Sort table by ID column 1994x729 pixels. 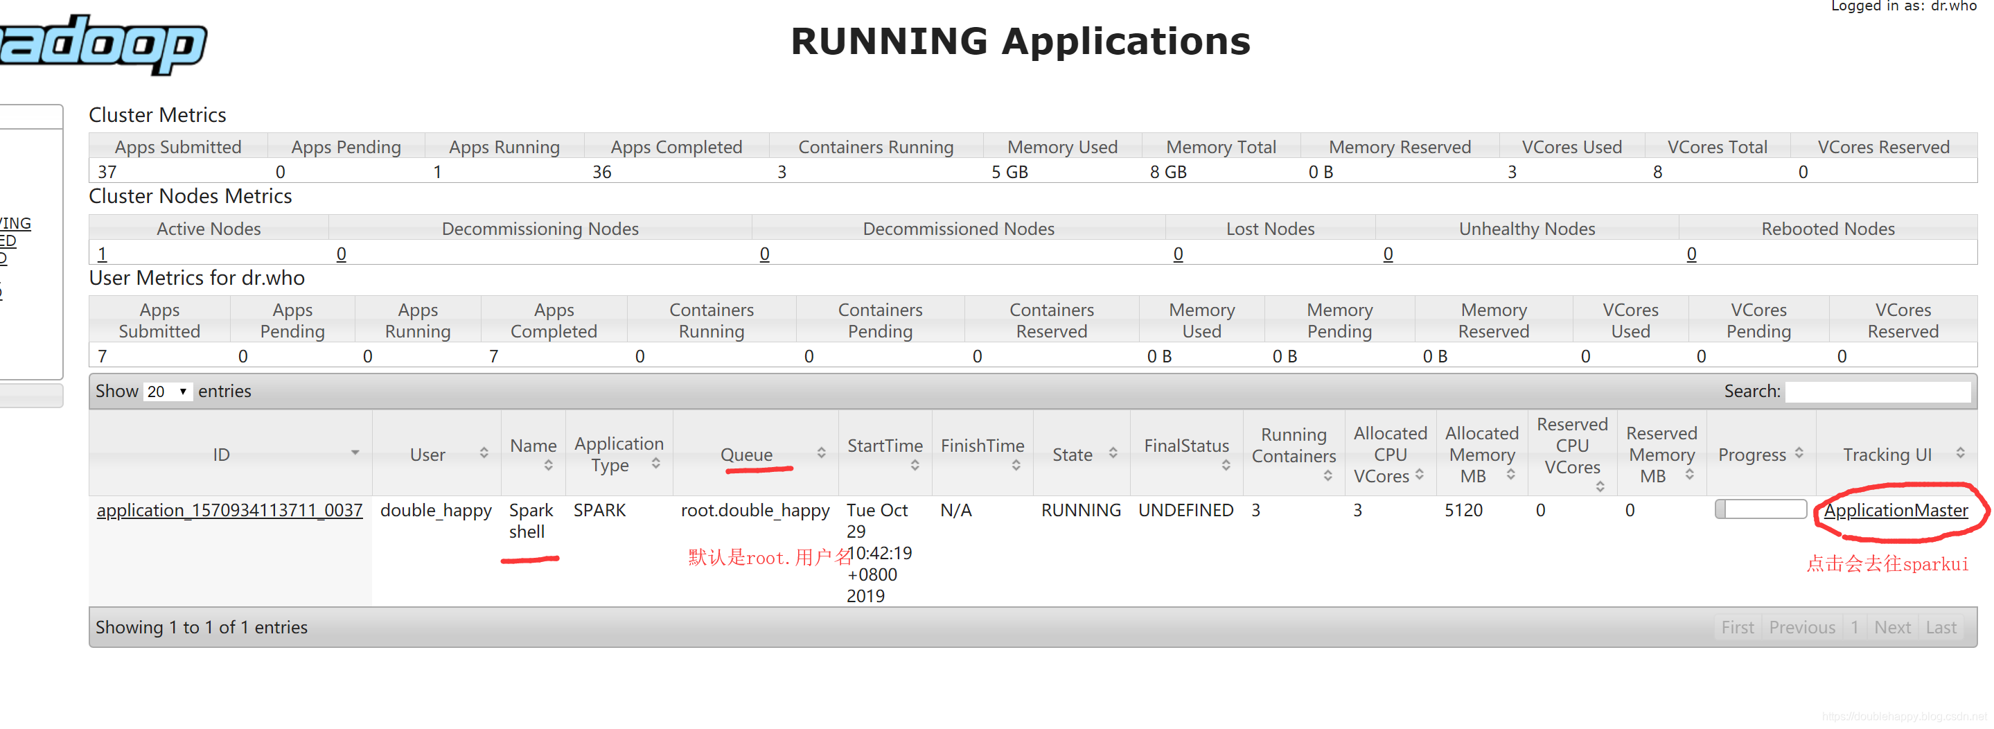[230, 453]
